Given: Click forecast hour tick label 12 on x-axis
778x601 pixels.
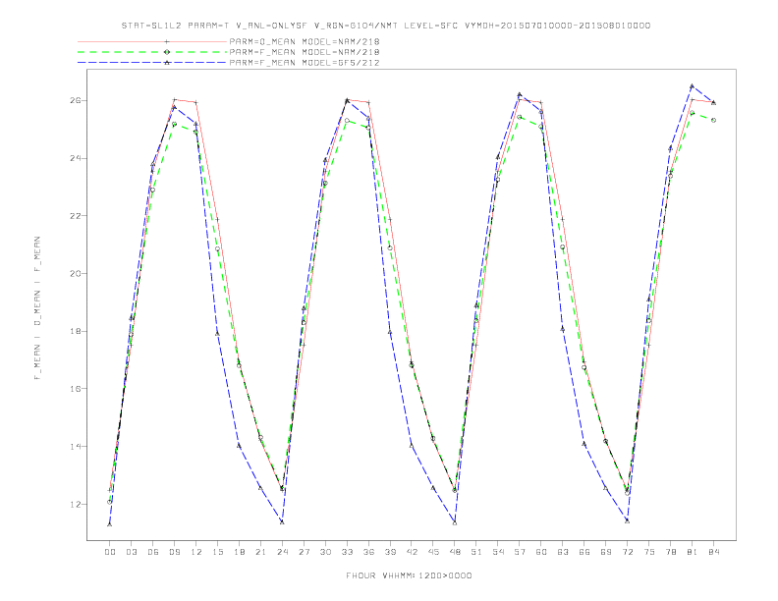Looking at the screenshot, I should pyautogui.click(x=196, y=552).
